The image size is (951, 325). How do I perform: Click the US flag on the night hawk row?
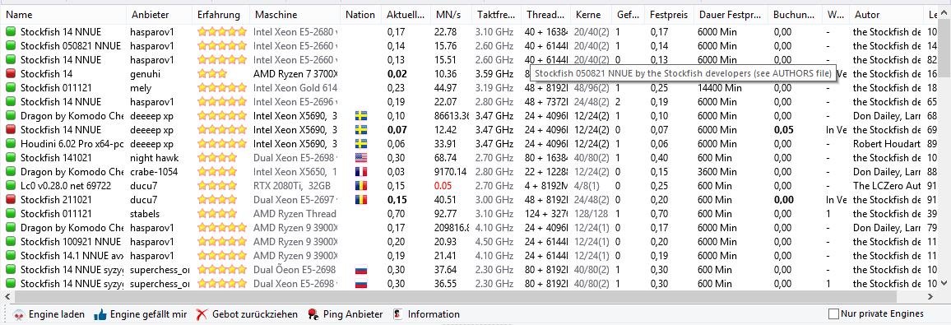(361, 158)
